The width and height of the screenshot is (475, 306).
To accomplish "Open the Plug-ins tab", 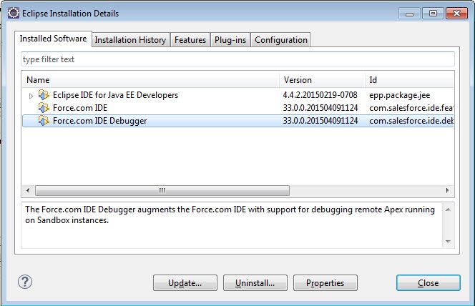I will click(x=230, y=40).
